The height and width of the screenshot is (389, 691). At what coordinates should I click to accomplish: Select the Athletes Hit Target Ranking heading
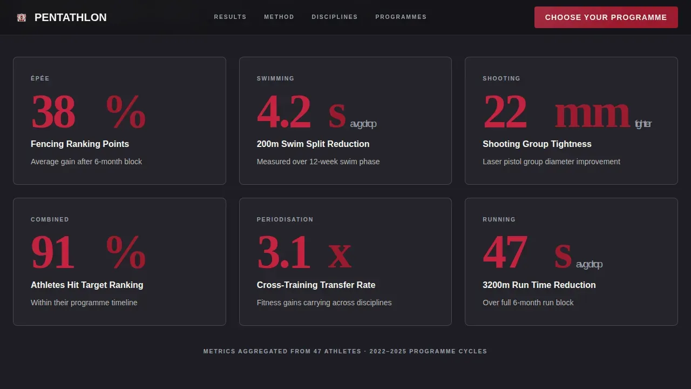[x=87, y=285]
